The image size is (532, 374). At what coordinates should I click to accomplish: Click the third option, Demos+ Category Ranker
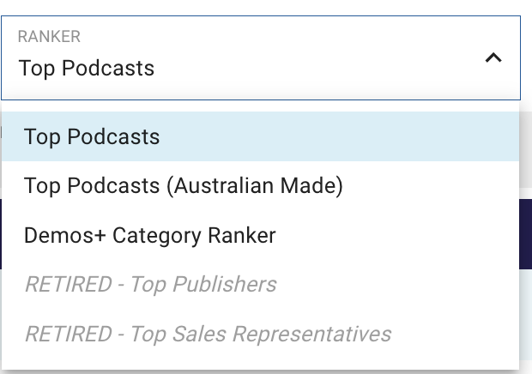150,235
